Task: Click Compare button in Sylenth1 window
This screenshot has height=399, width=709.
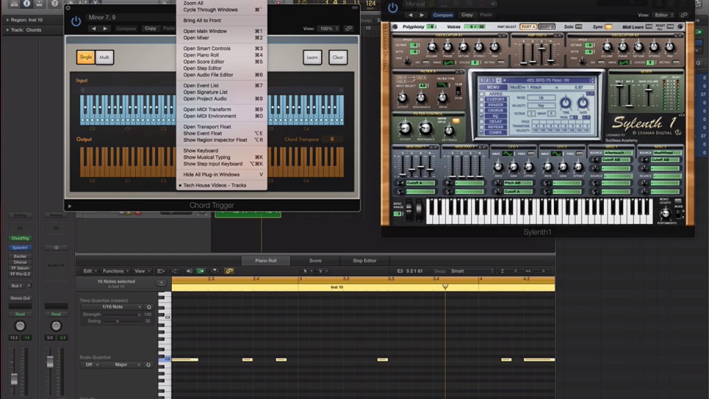Action: coord(442,15)
